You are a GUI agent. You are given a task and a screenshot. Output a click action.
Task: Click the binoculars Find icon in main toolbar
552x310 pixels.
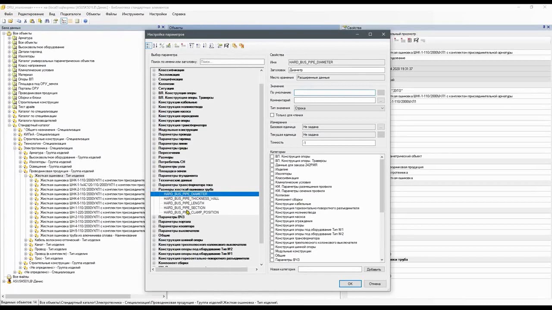47,21
